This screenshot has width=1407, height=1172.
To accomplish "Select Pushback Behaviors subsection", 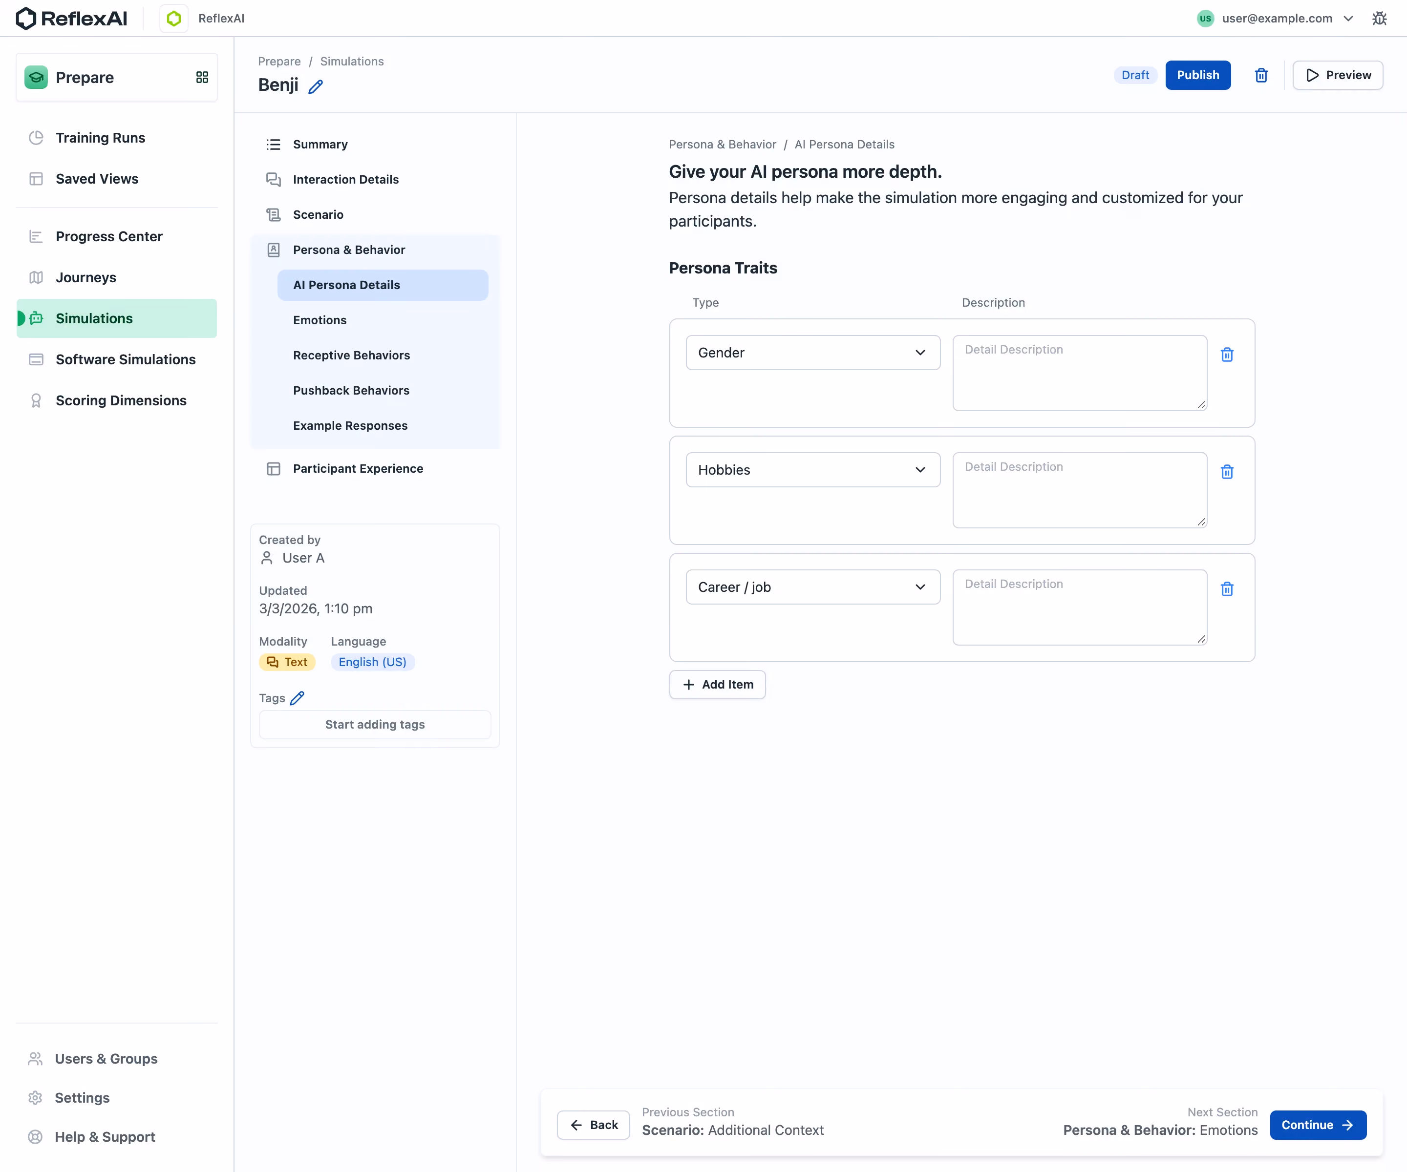I will (383, 391).
